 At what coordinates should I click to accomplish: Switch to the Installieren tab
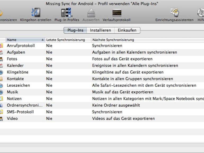point(100,30)
